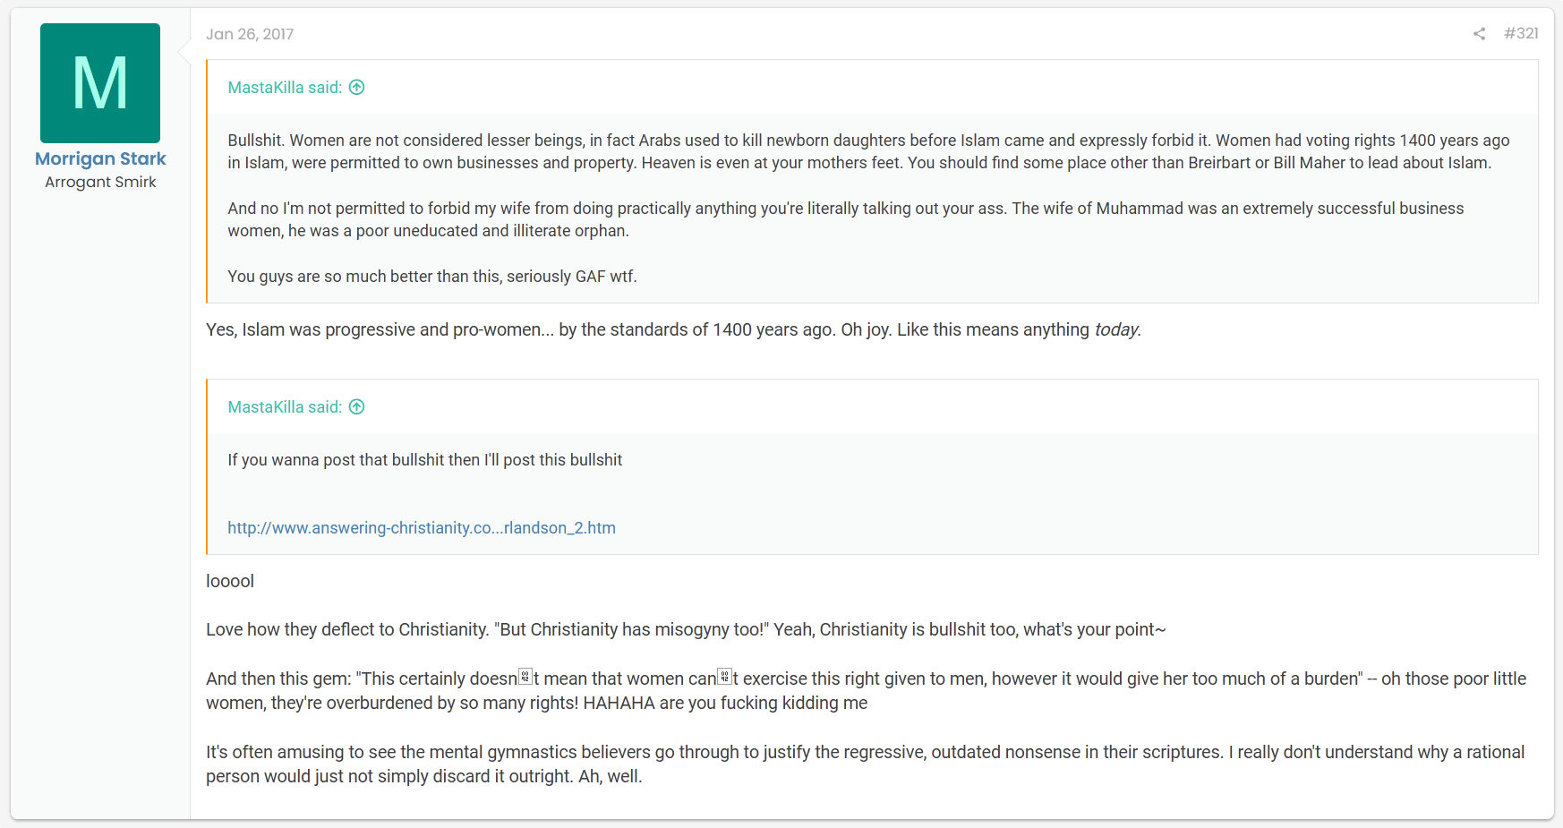Click the share icon beside post #321
This screenshot has height=828, width=1563.
[1479, 34]
